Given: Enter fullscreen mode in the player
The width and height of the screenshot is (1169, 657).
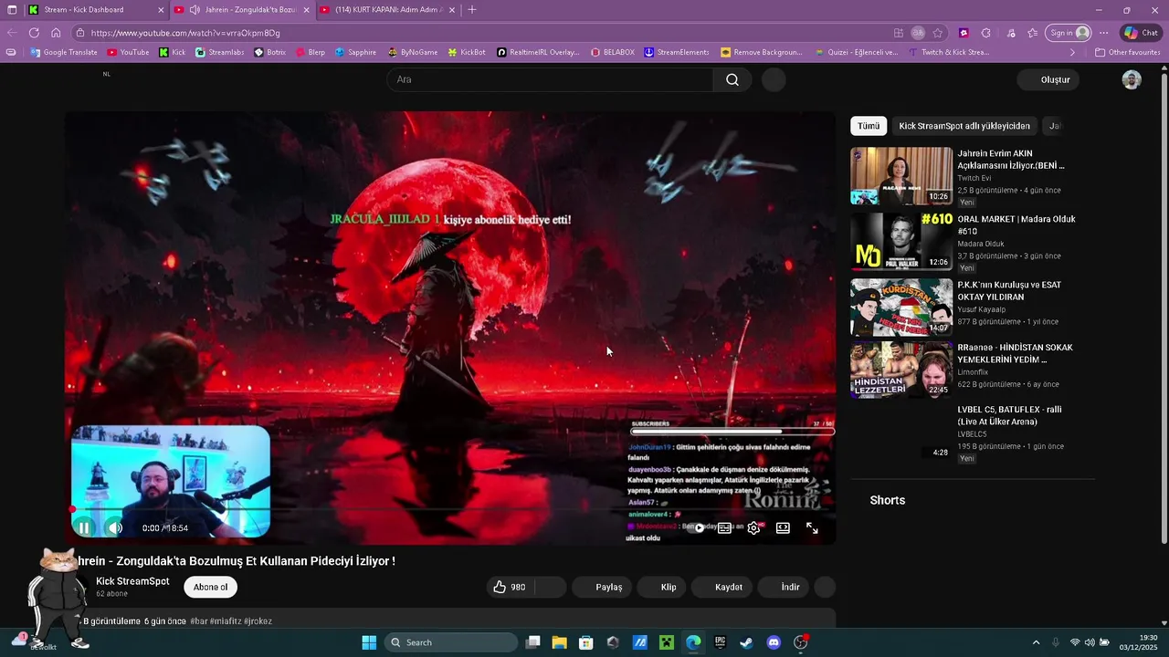Looking at the screenshot, I should [812, 527].
